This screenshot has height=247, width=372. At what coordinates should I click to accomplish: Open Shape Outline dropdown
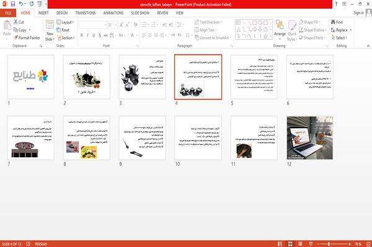tap(312, 30)
